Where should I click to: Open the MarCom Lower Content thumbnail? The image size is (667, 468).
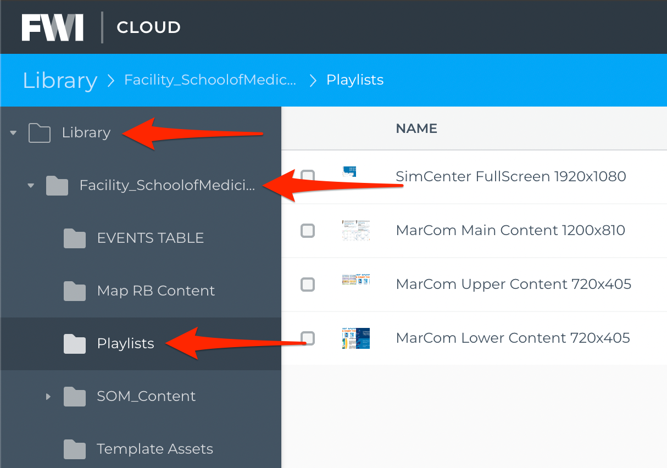355,338
